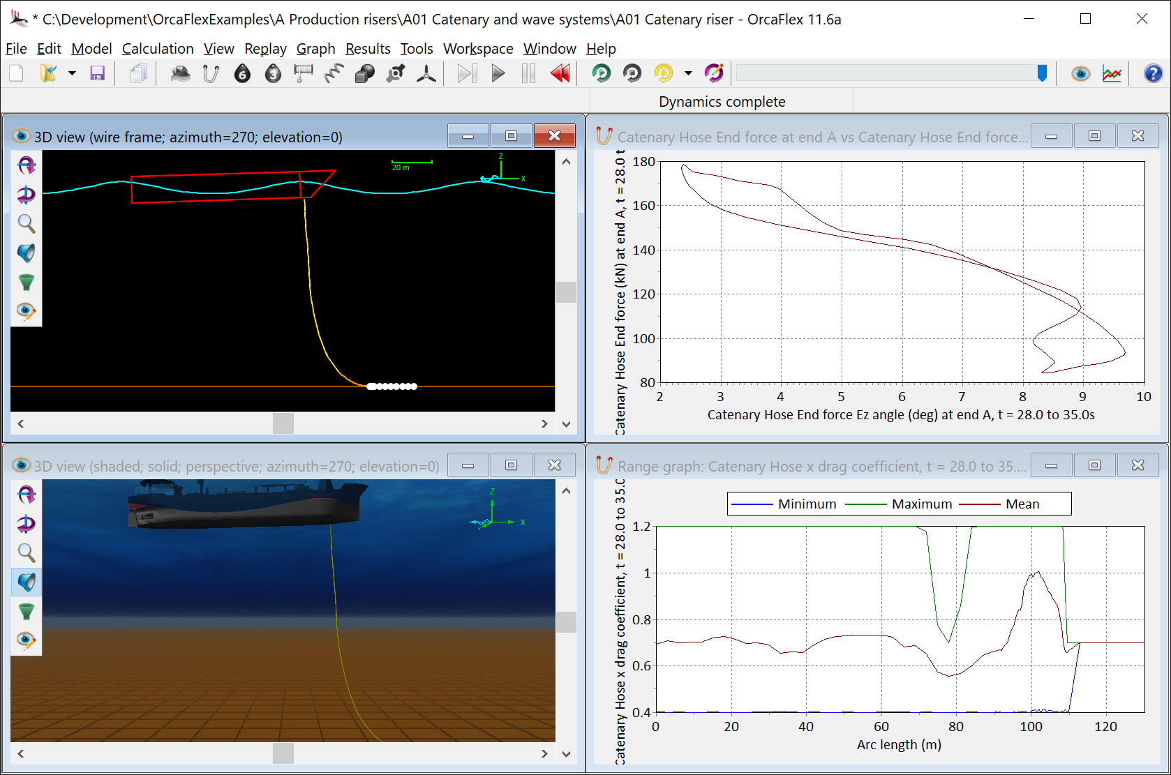Click the replay time slider handle
Screen dimensions: 1171x775
(1042, 73)
